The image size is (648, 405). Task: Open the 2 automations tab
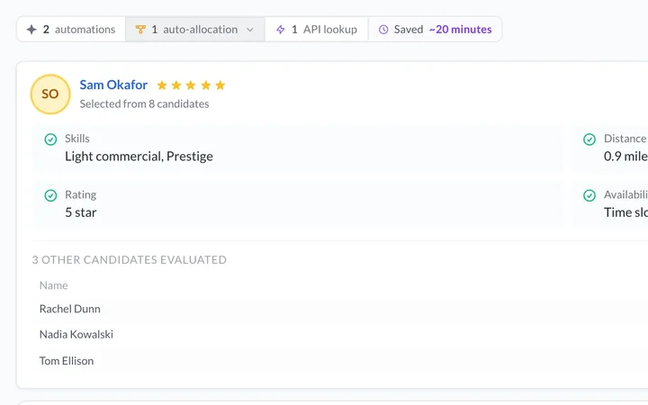click(x=71, y=30)
